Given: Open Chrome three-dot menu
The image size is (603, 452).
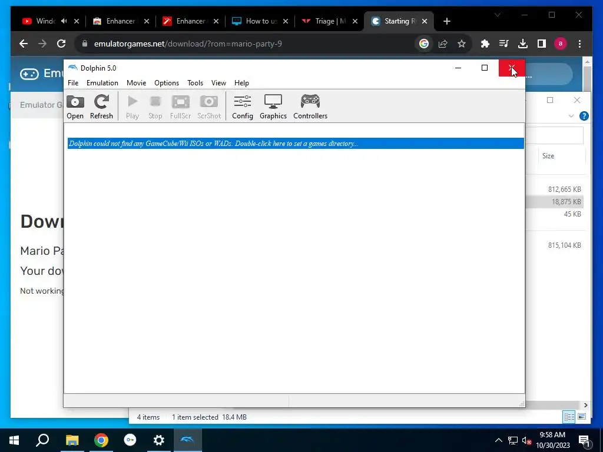Looking at the screenshot, I should (x=579, y=44).
